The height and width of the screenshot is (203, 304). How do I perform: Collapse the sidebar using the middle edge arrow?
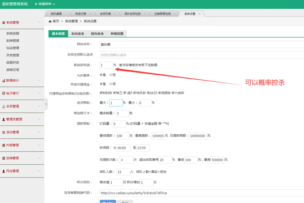tap(46, 104)
